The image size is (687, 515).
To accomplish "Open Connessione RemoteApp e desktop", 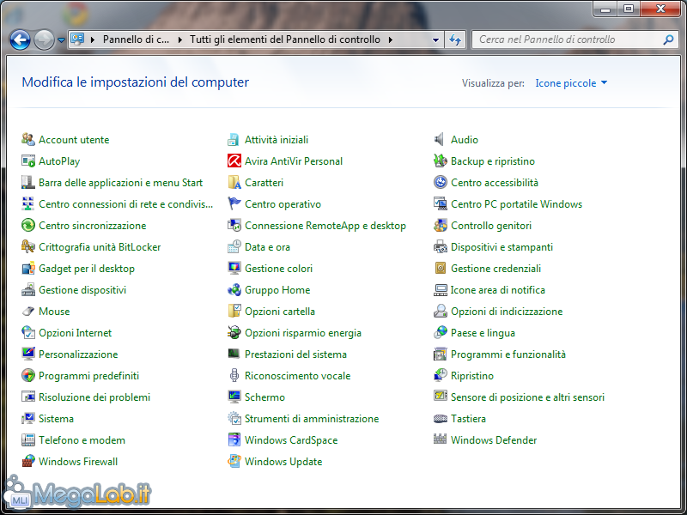I will click(325, 226).
